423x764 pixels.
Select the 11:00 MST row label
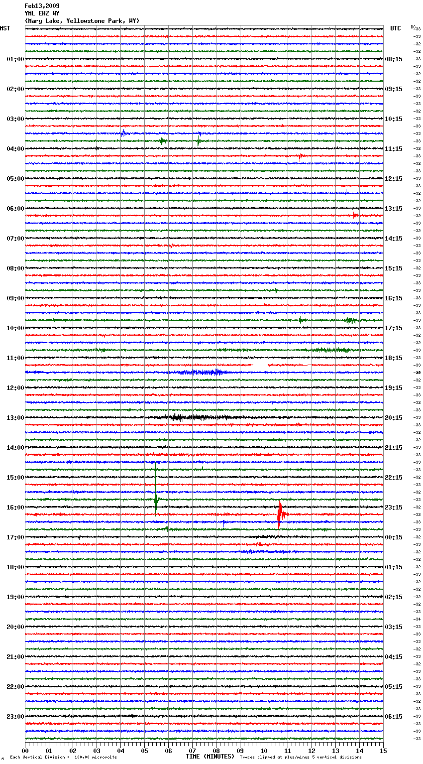pos(15,358)
